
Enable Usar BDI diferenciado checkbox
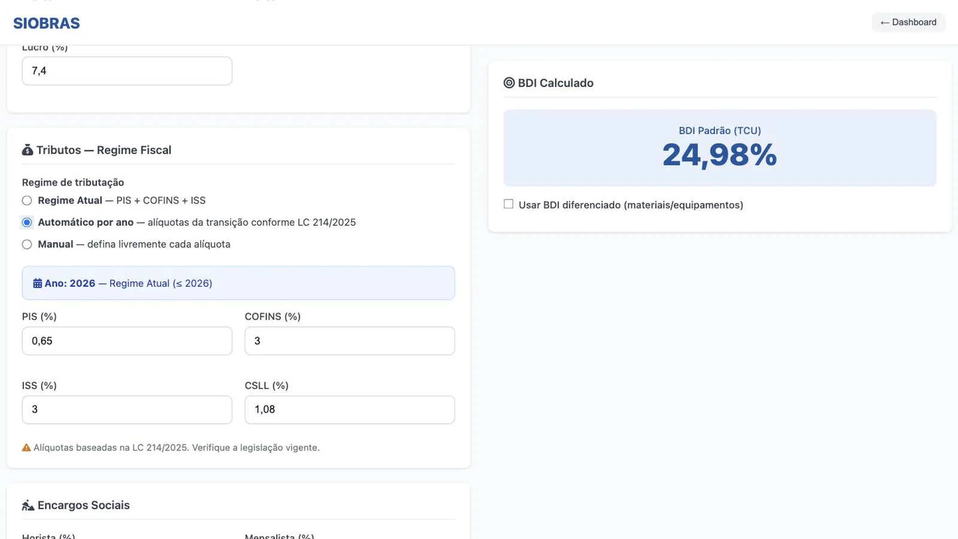coord(508,204)
